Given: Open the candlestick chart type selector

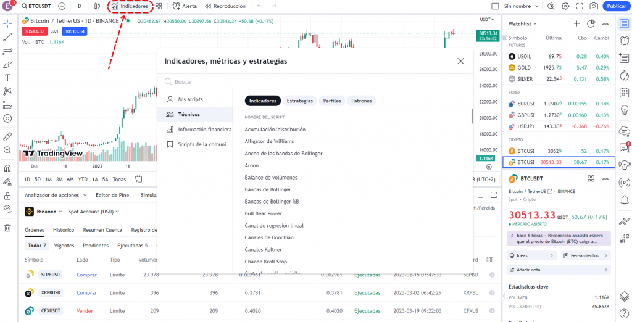Looking at the screenshot, I should click(x=97, y=6).
